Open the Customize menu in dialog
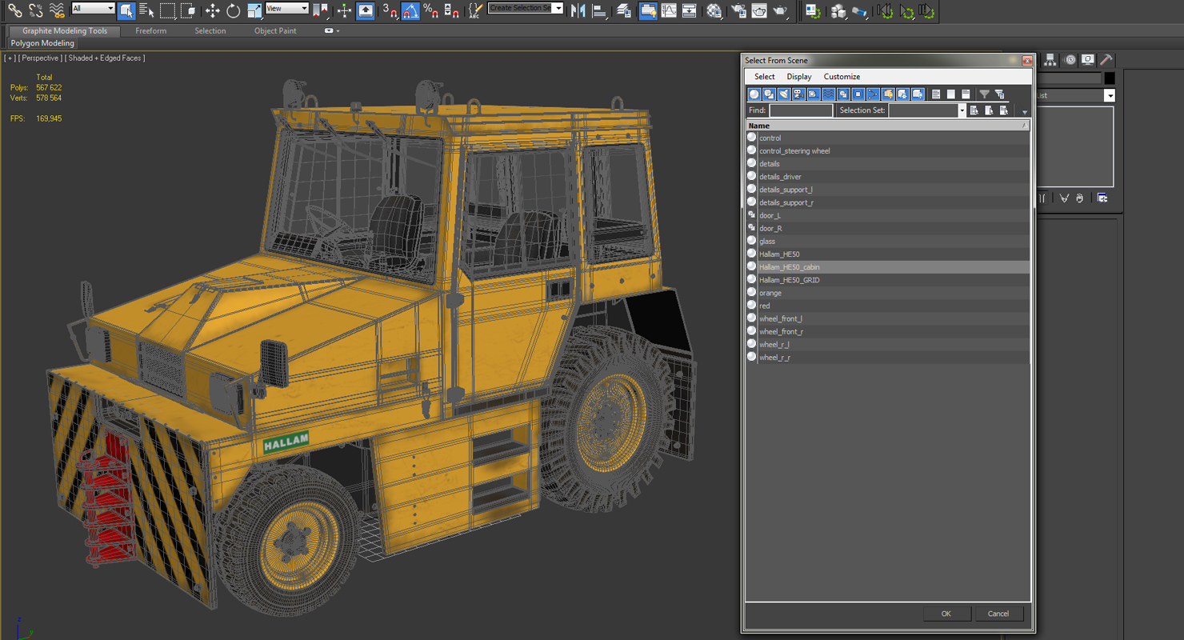This screenshot has width=1184, height=640. coord(842,77)
